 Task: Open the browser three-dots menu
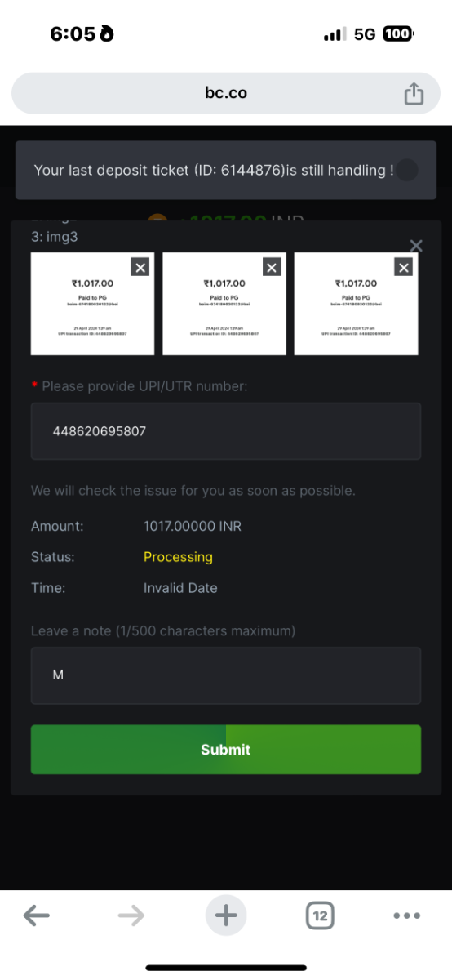407,916
